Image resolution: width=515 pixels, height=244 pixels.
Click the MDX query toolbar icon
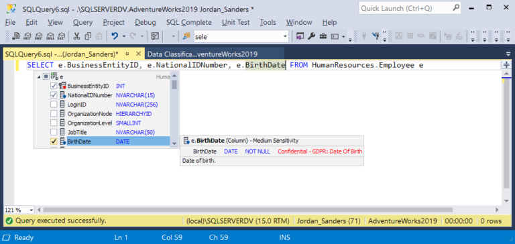(27, 36)
